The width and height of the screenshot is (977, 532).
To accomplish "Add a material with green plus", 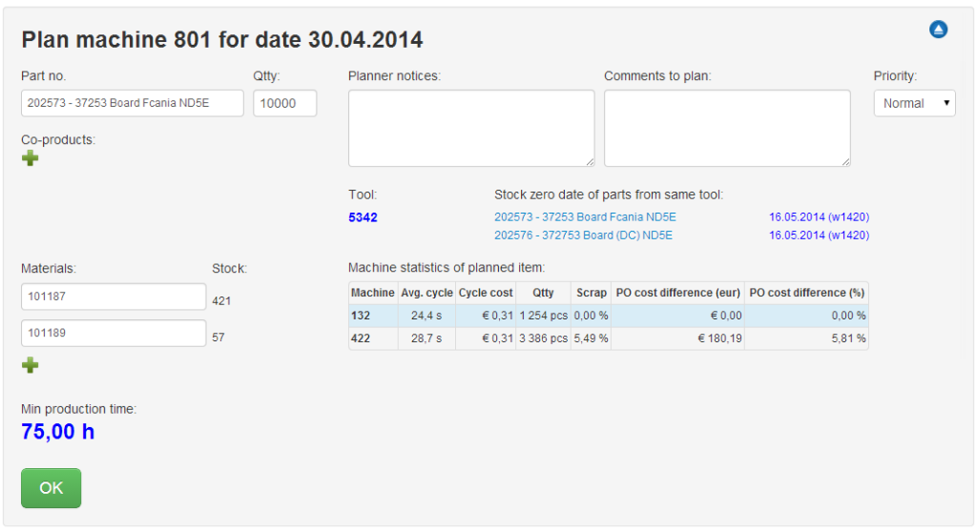I will (30, 365).
